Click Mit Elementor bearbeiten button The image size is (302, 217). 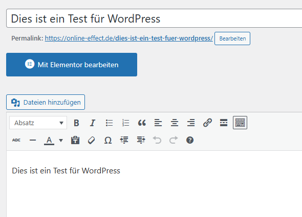(x=72, y=65)
